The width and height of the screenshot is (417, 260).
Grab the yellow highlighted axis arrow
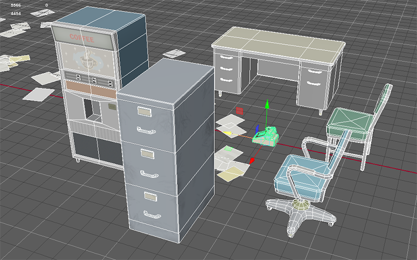(x=227, y=133)
